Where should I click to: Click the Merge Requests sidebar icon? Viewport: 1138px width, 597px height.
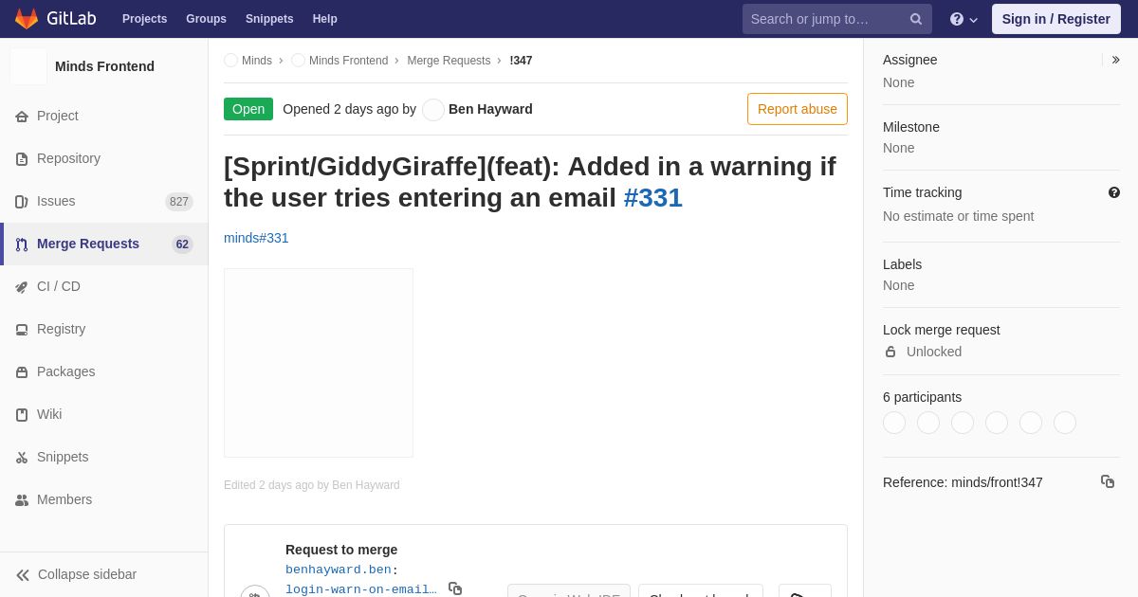tap(22, 244)
